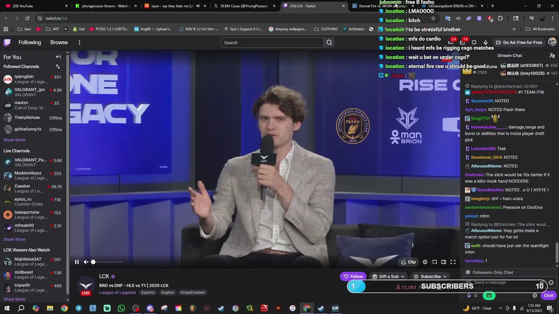Screen dimensions: 559x314
Task: Open triplelift channel in sidebar
Action: point(33,287)
